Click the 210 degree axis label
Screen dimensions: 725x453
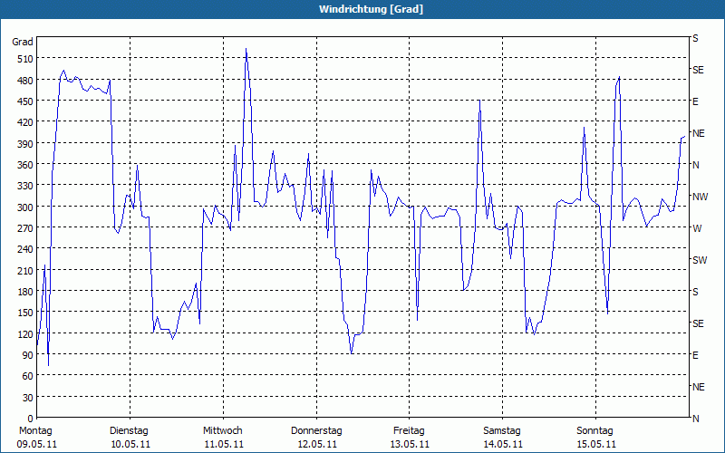25,270
